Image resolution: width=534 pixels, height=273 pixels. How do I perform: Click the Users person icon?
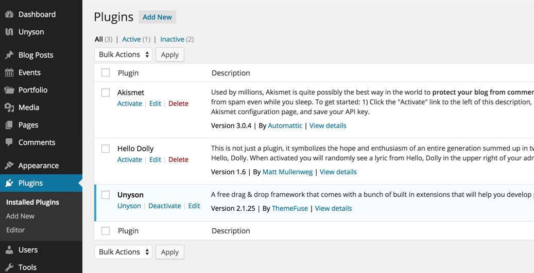coord(9,250)
